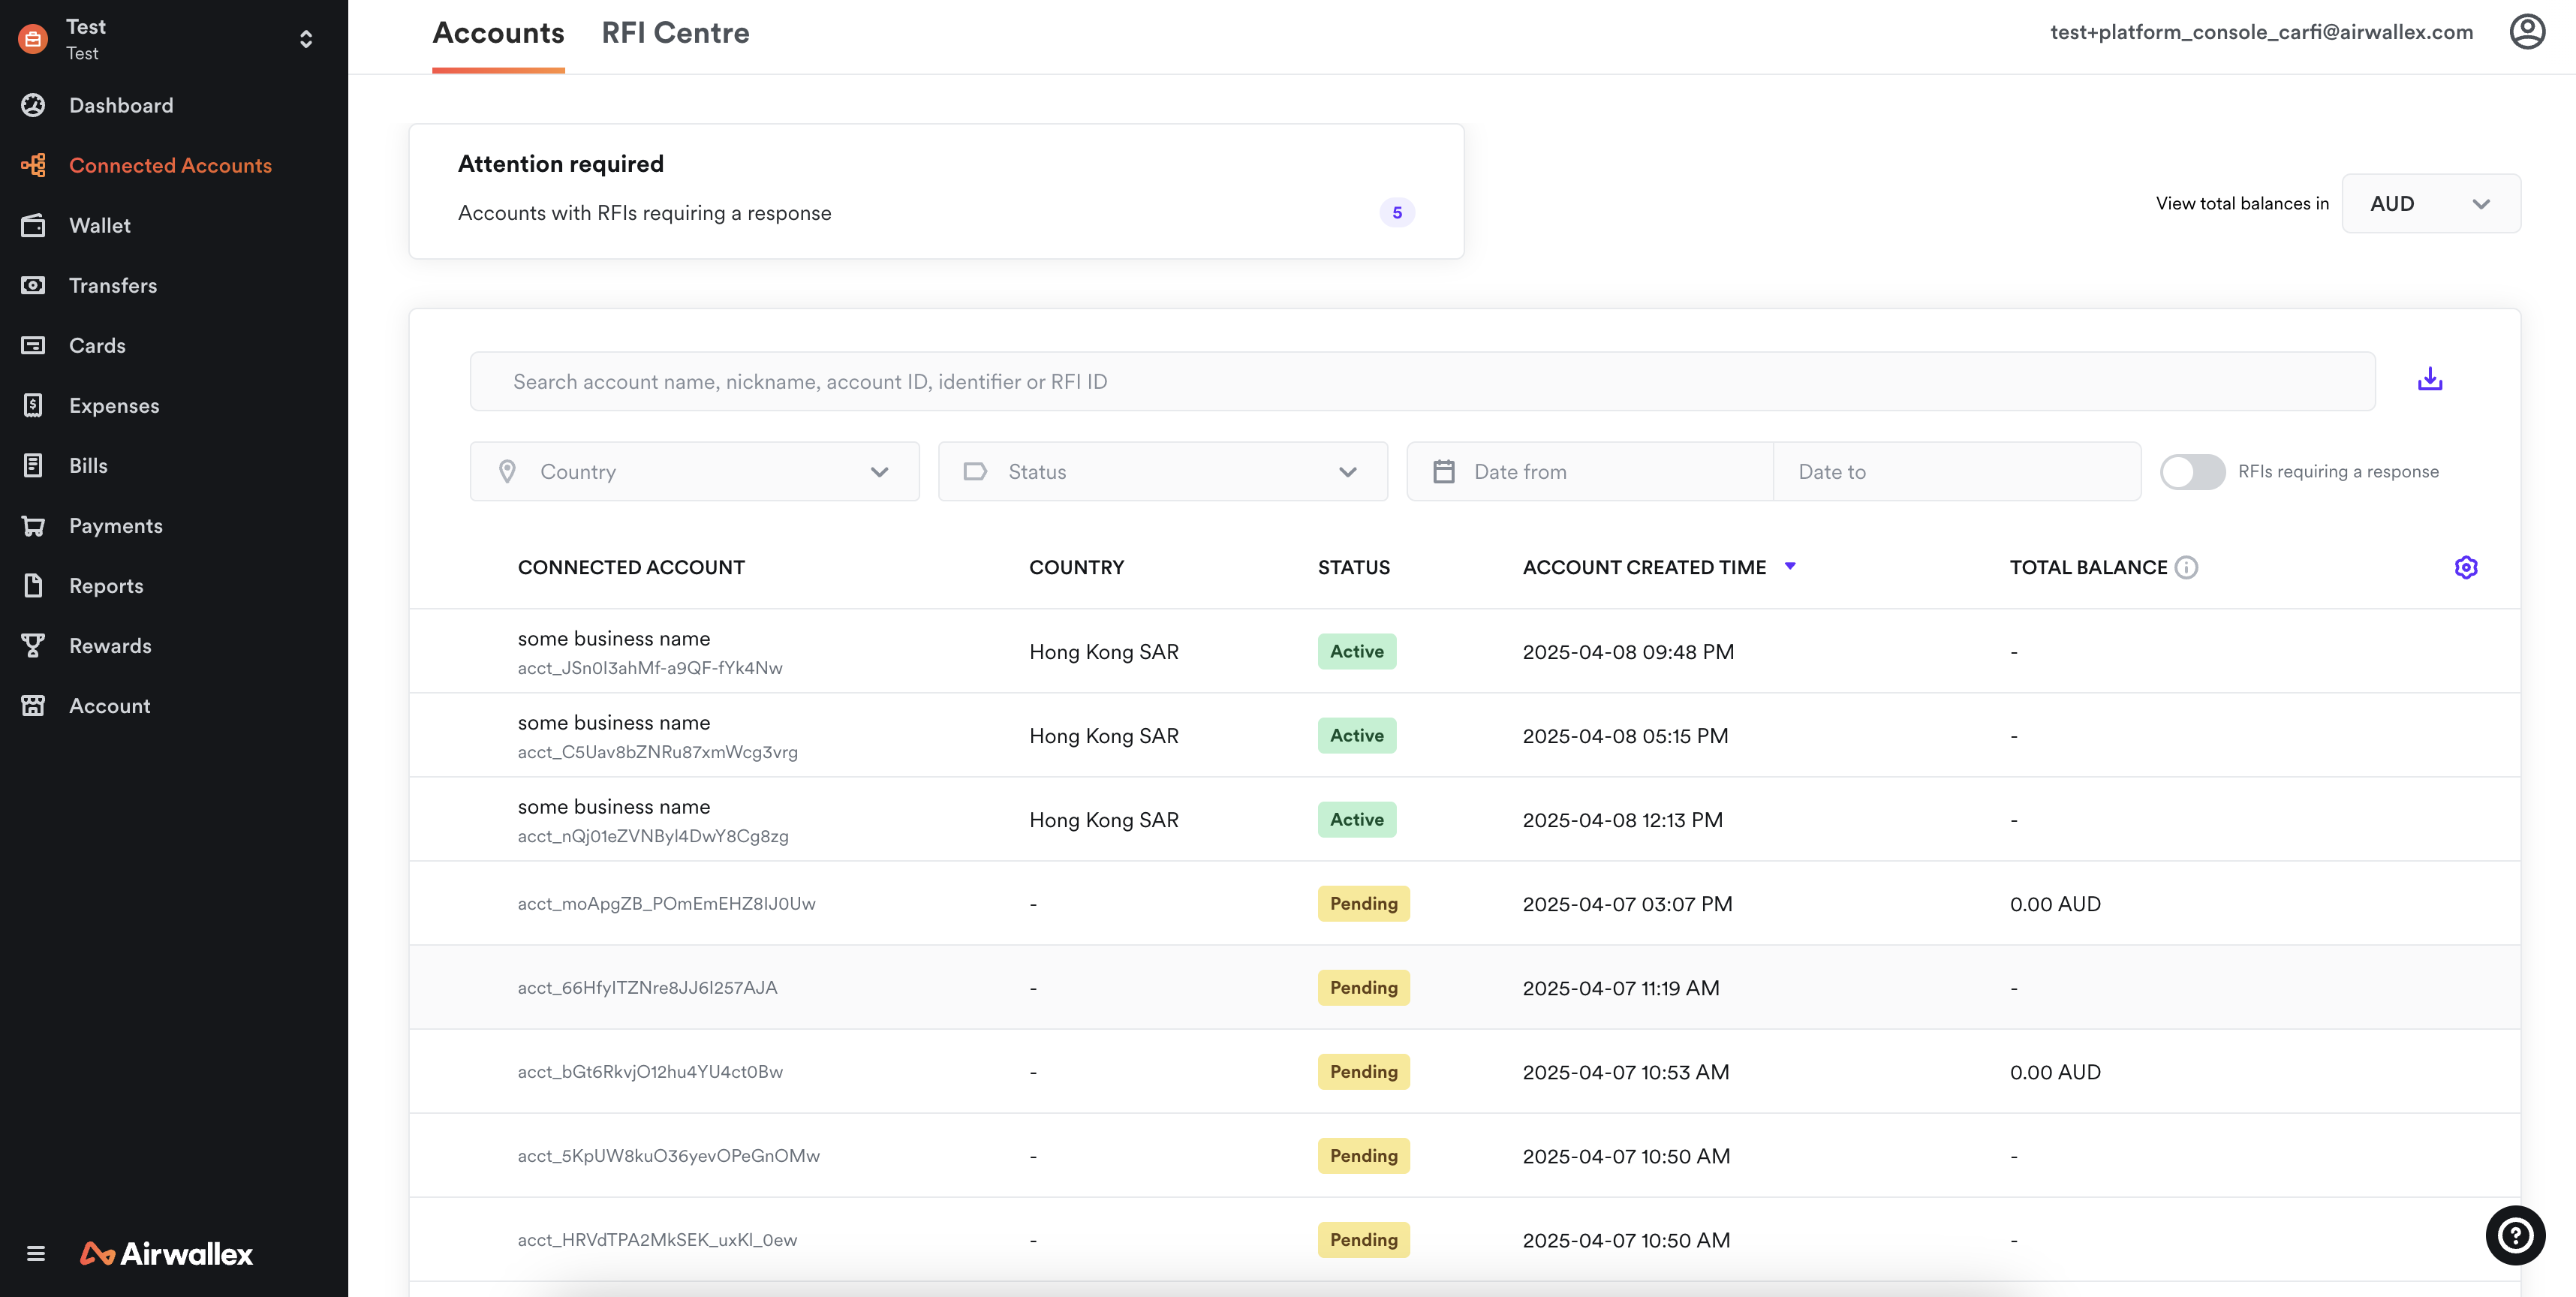Click the RFI count badge showing 5
The height and width of the screenshot is (1297, 2576).
pyautogui.click(x=1396, y=213)
